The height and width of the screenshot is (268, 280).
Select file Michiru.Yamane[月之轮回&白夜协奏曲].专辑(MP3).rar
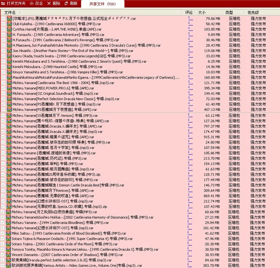click(54, 212)
